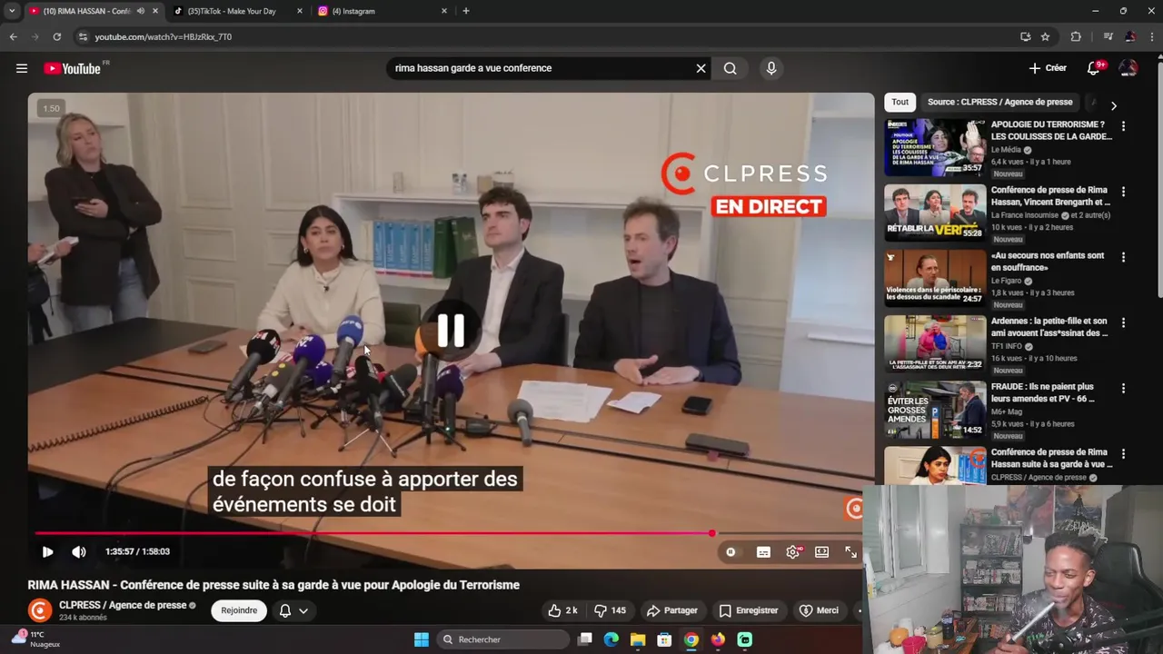Mute the RIMA HASSAN tab audio icon
This screenshot has width=1163, height=654.
pyautogui.click(x=140, y=11)
